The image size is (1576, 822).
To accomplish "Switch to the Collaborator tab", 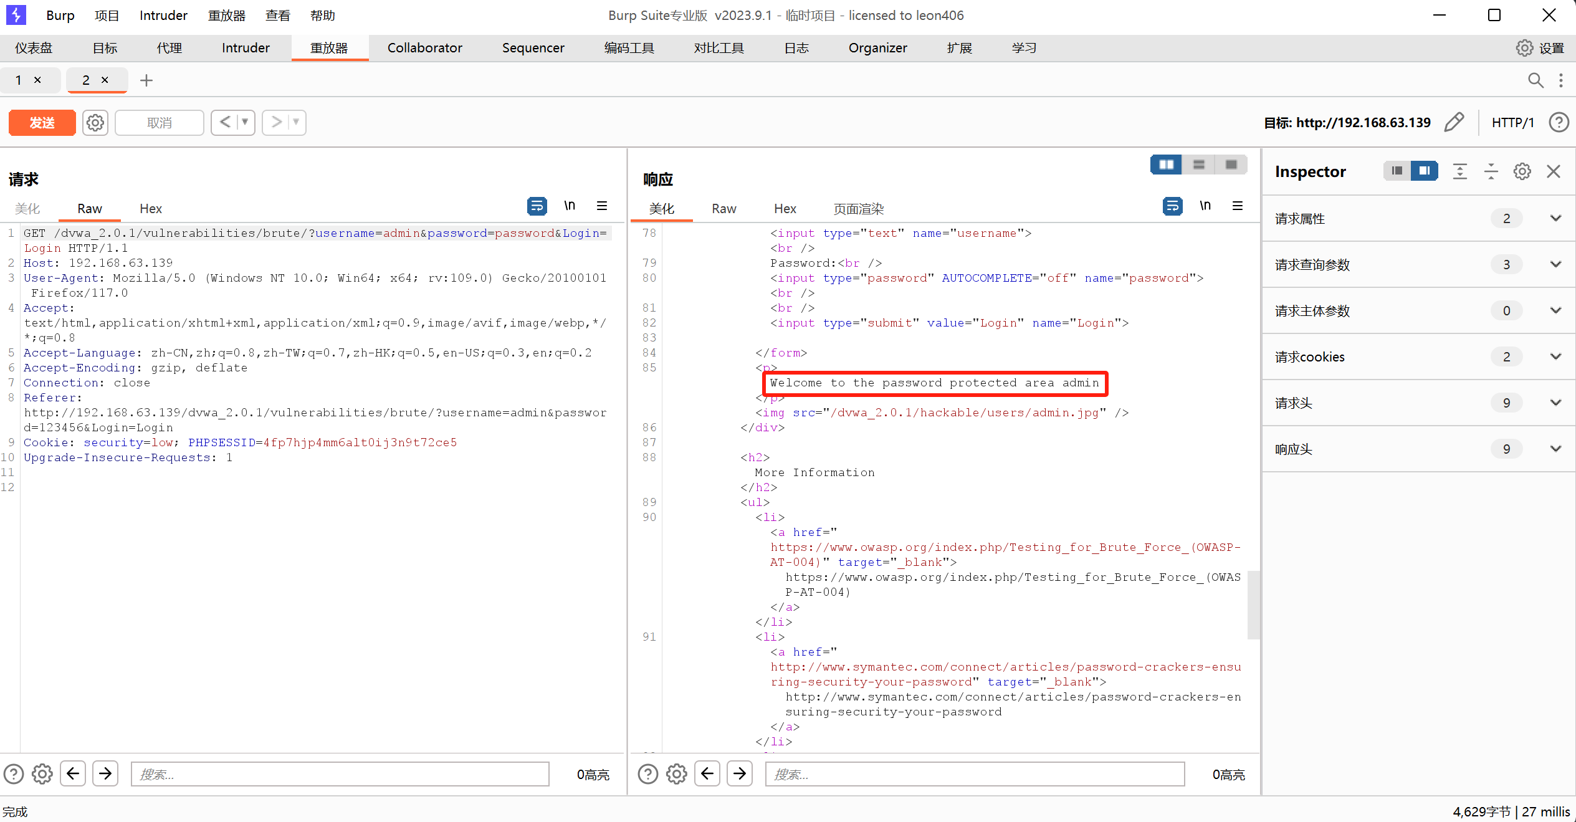I will [x=424, y=48].
